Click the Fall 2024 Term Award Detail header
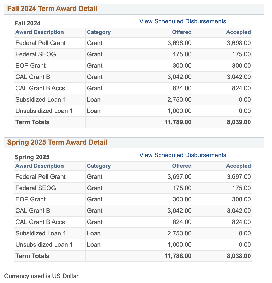 52,8
